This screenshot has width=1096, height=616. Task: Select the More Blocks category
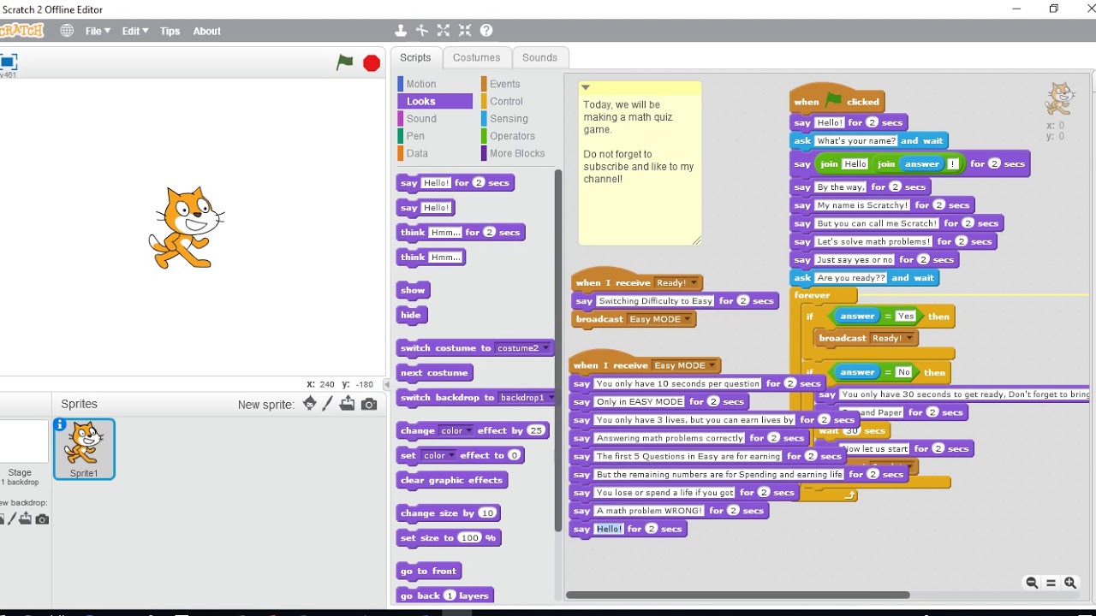[516, 153]
